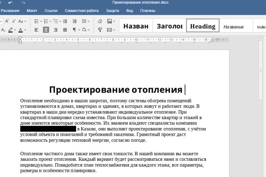Apply subscript formatting
The height and width of the screenshot is (177, 266).
[x=3, y=30]
